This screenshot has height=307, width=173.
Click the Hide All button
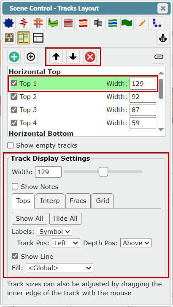point(65,219)
